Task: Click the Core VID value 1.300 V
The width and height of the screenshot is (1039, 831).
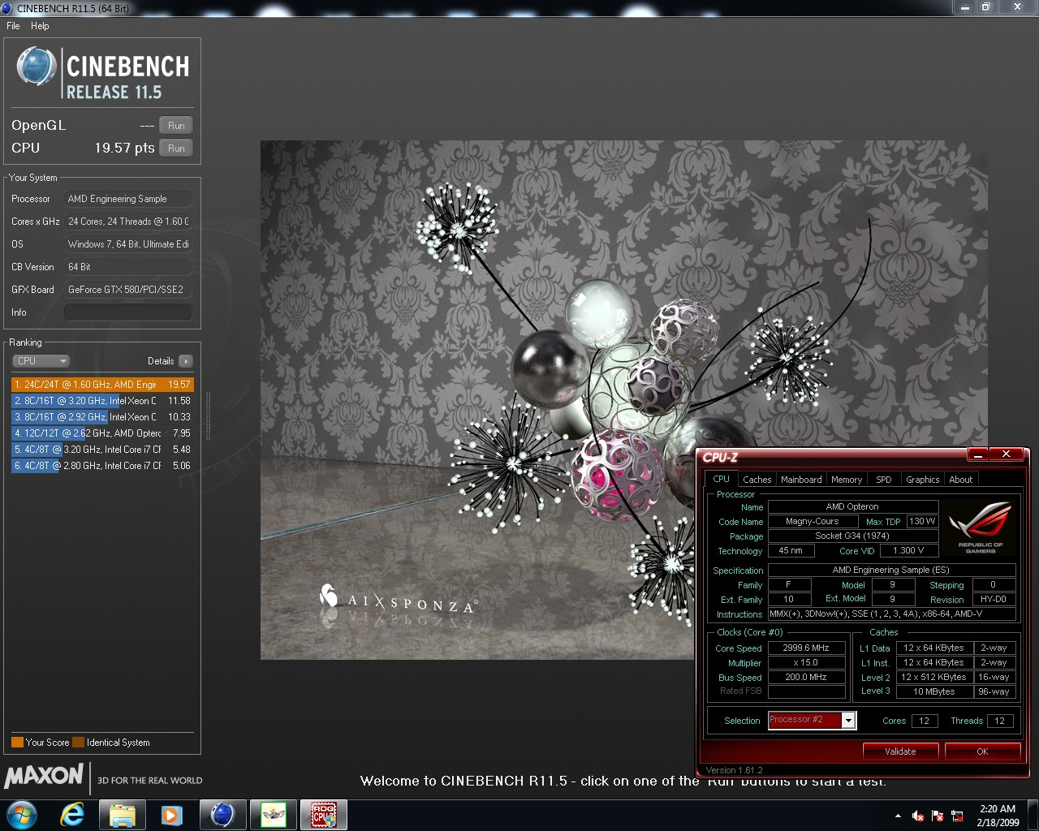Action: pos(908,551)
